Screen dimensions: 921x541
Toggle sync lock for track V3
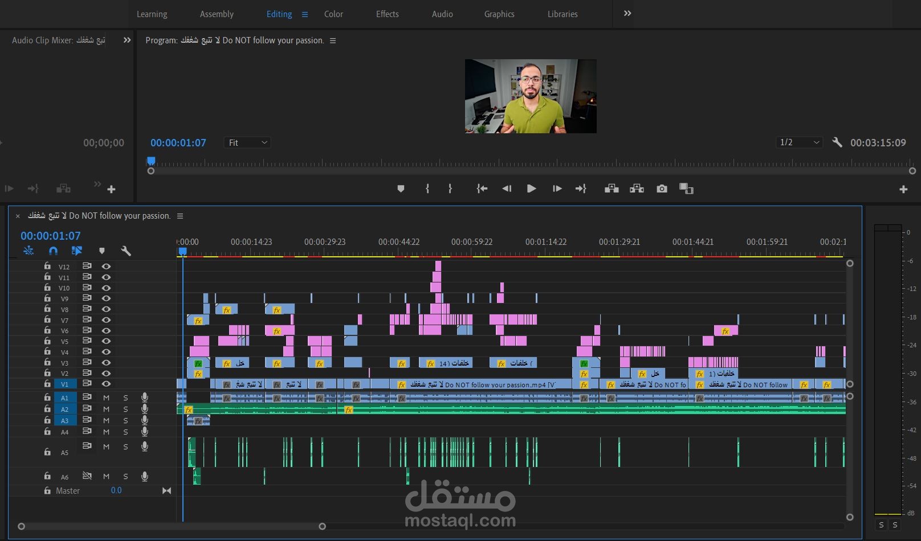pos(87,362)
